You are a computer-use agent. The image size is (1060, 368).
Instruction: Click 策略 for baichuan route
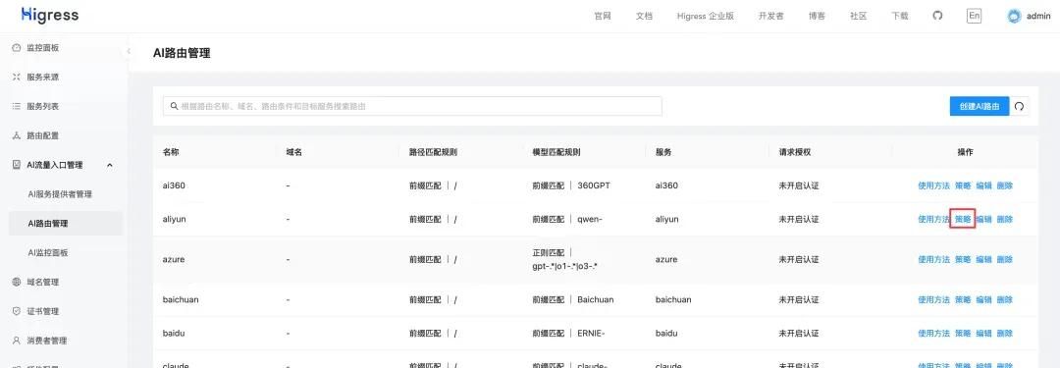pos(963,299)
